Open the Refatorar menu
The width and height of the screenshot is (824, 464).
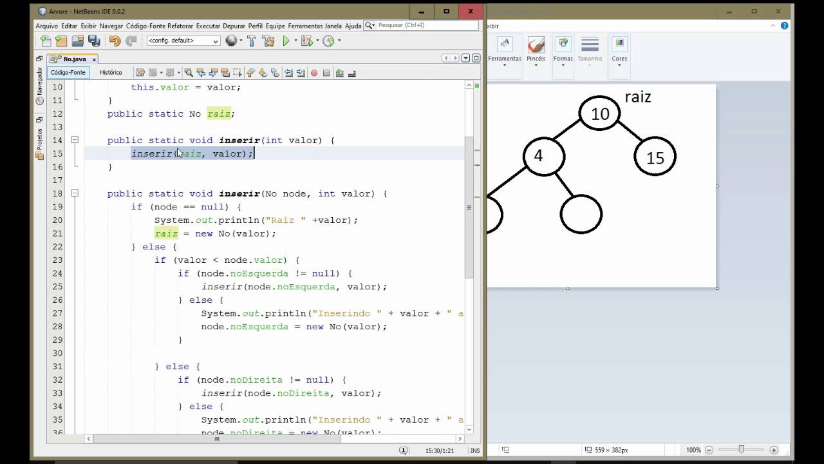click(180, 26)
